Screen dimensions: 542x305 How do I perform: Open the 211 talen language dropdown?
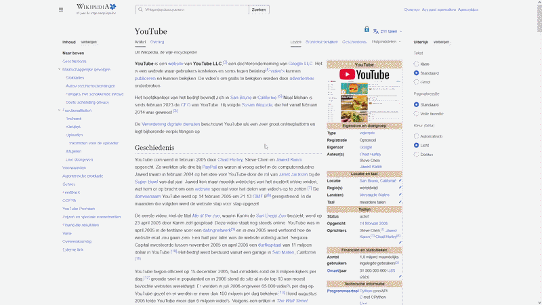pos(388,31)
